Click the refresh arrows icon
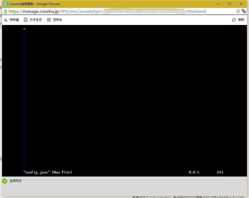 click(x=234, y=20)
